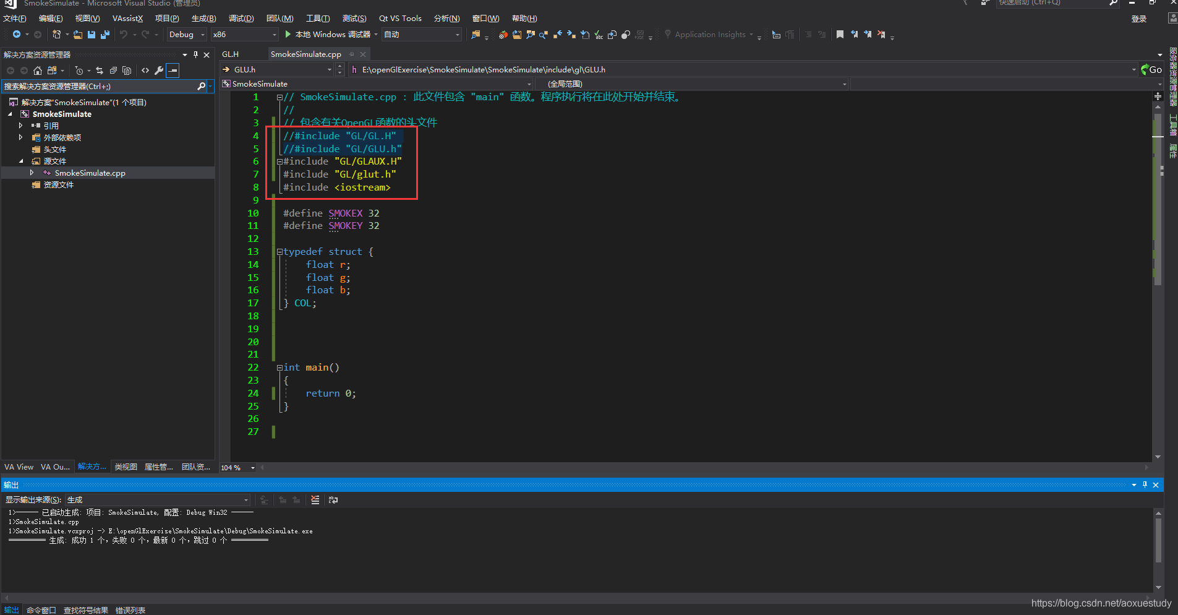This screenshot has height=615, width=1178.
Task: Open the 调试(D) menu
Action: (x=241, y=19)
